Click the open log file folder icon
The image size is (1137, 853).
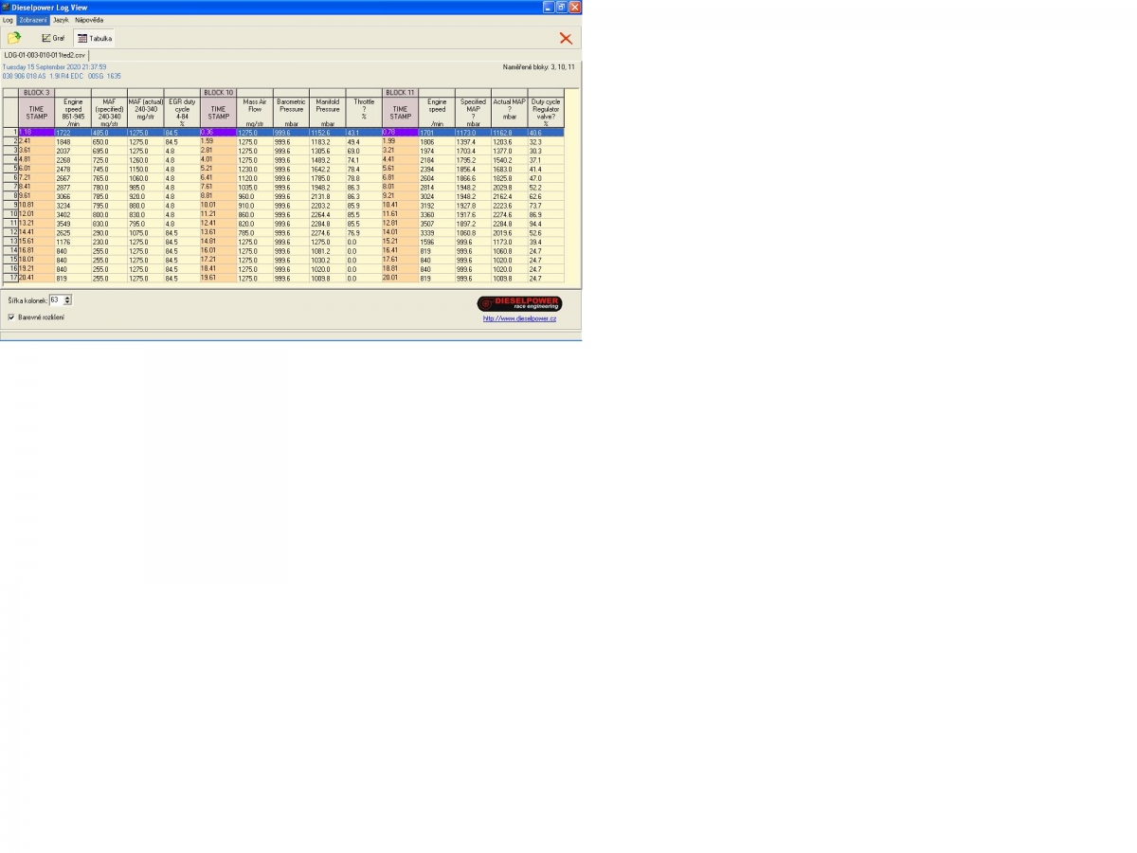pyautogui.click(x=14, y=38)
